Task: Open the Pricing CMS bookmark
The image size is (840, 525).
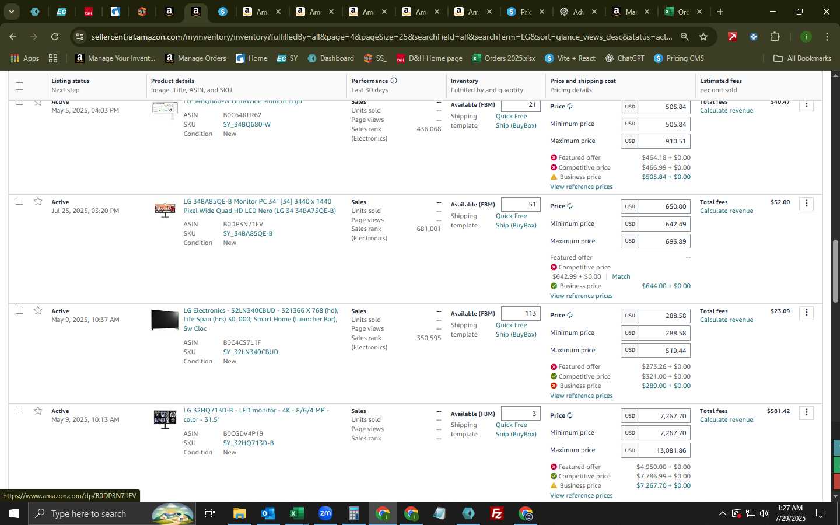Action: [x=679, y=58]
